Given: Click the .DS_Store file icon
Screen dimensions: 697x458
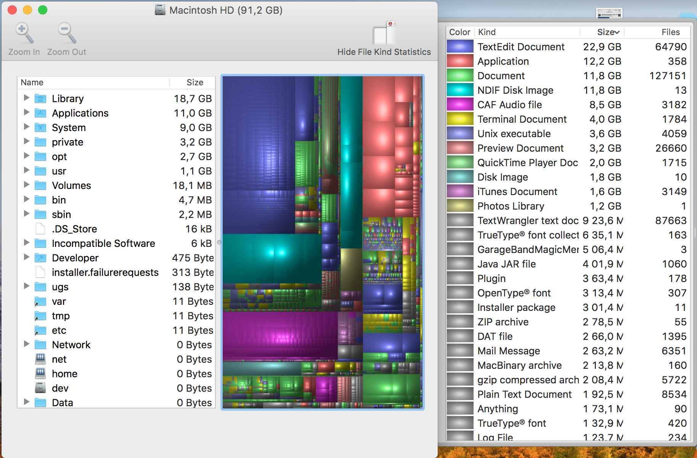Looking at the screenshot, I should [x=40, y=229].
